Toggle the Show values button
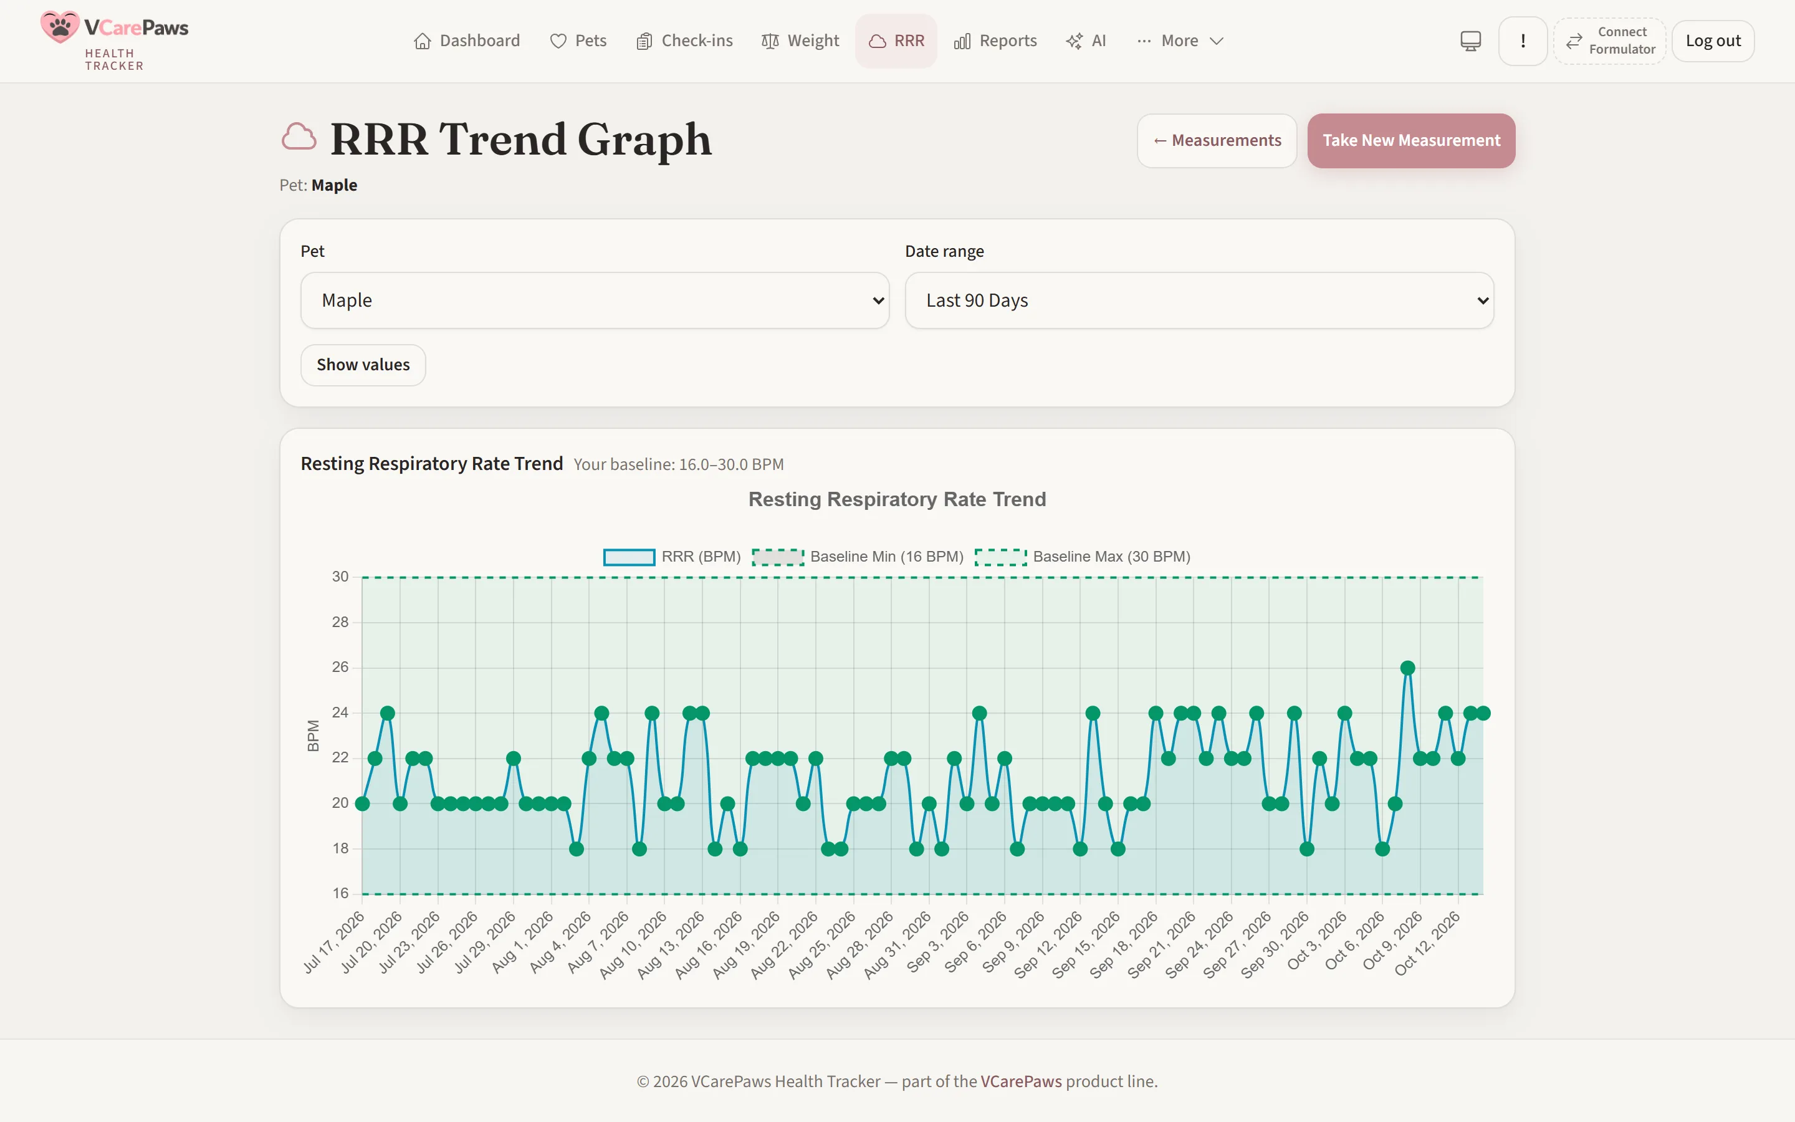 click(363, 365)
